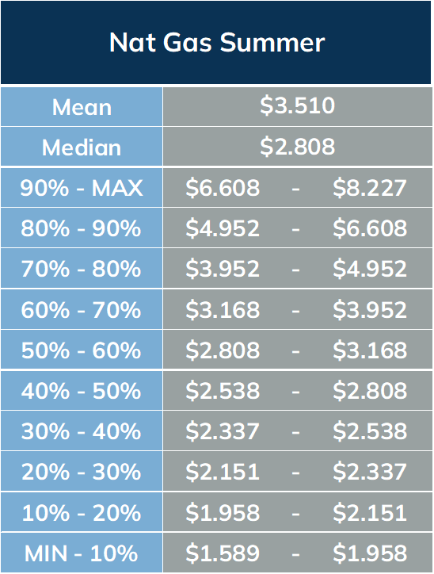Select the 70% - 80% label cell
The height and width of the screenshot is (574, 434).
click(x=82, y=269)
